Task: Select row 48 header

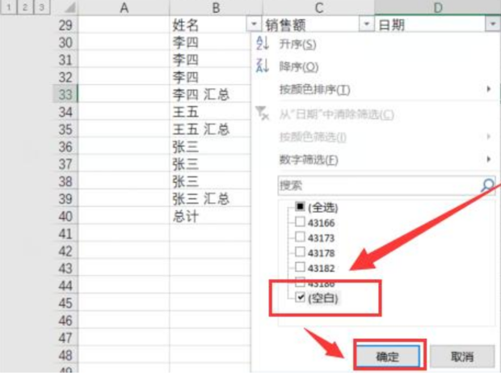Action: pyautogui.click(x=65, y=355)
